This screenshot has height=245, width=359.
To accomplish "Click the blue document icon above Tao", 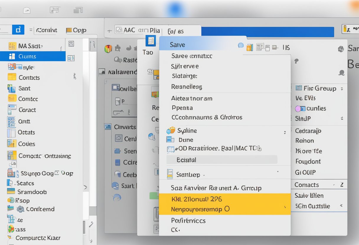I will [x=151, y=41].
